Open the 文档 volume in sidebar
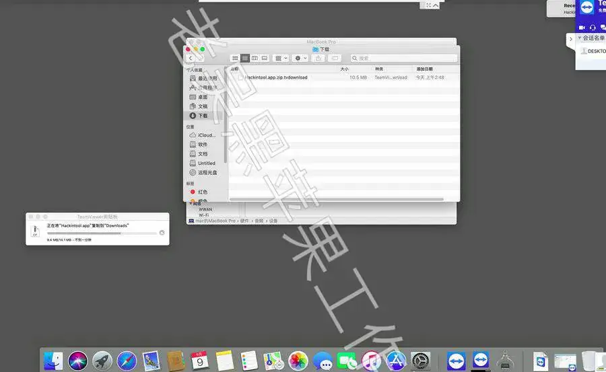Viewport: 606px width, 372px height. point(199,154)
